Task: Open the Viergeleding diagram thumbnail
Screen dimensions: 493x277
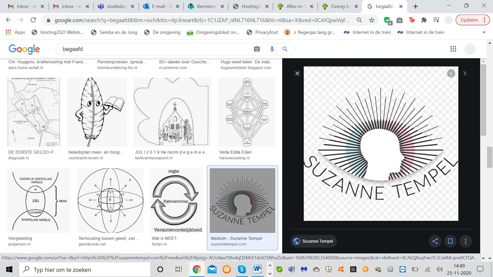Action: pyautogui.click(x=39, y=201)
